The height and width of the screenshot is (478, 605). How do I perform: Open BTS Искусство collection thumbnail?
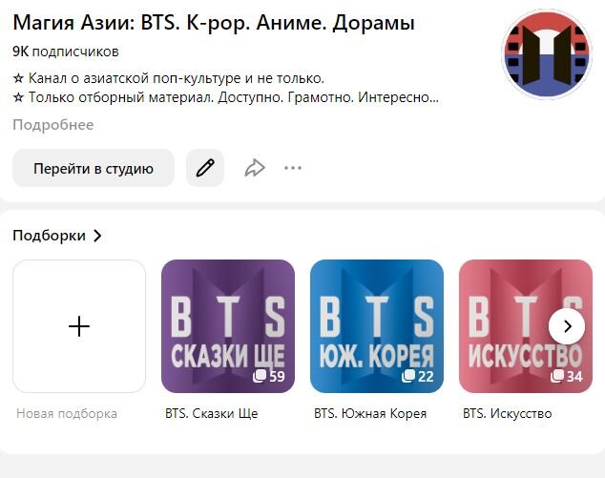tap(526, 326)
